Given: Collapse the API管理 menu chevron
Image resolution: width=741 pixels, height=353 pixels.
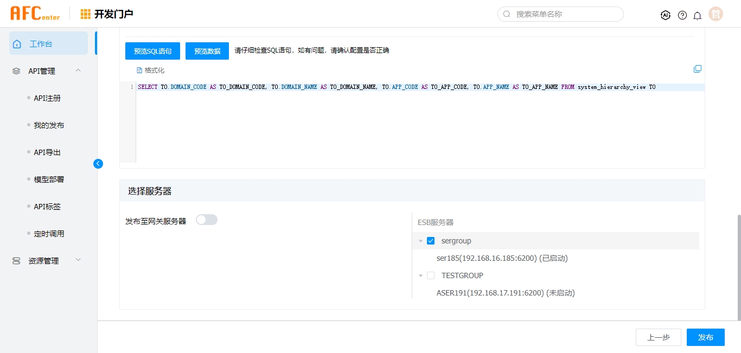Looking at the screenshot, I should [78, 70].
